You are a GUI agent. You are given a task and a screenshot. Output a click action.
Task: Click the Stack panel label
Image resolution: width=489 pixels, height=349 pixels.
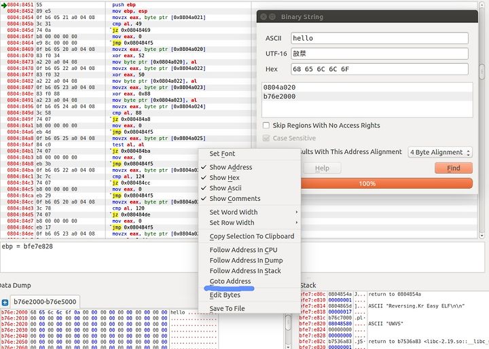click(308, 285)
